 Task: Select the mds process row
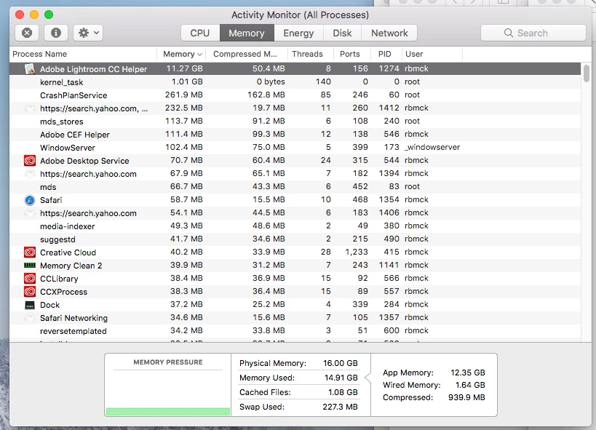pos(295,187)
